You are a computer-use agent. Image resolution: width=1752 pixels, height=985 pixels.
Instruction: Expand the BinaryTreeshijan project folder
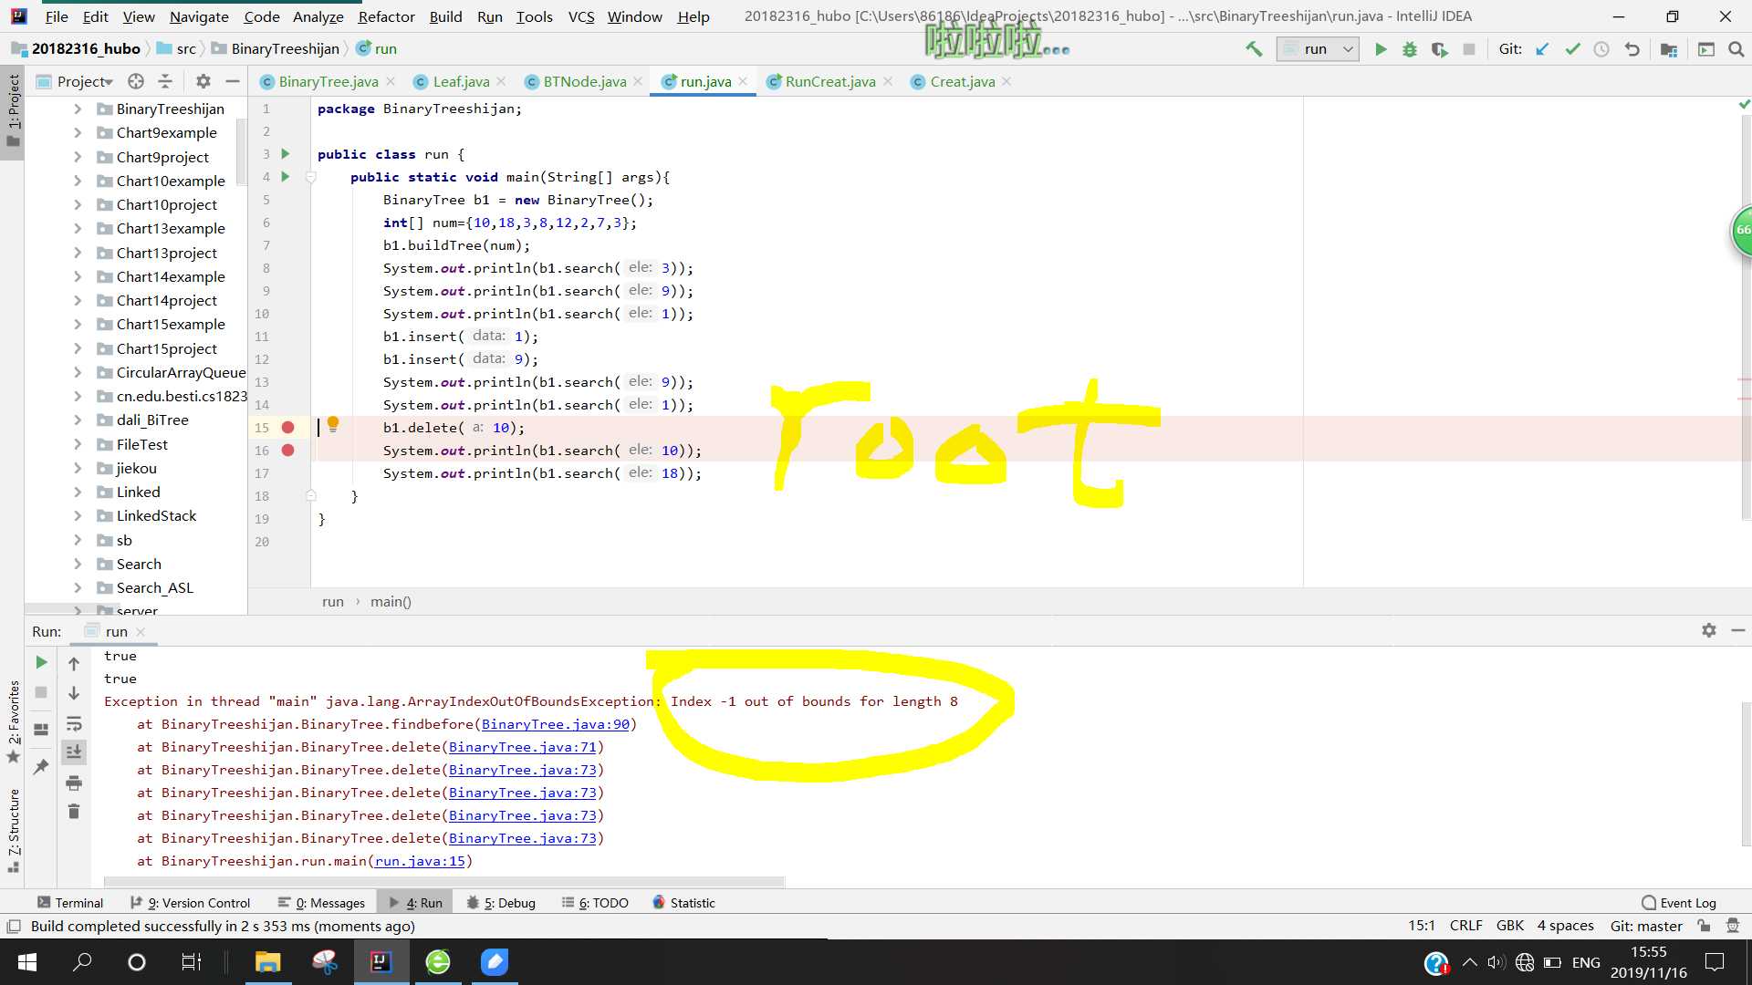coord(76,109)
